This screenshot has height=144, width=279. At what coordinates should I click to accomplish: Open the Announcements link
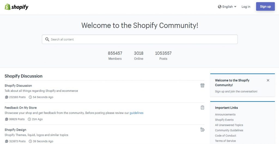(x=225, y=114)
